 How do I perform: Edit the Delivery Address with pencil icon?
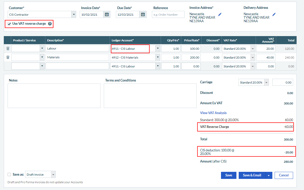(274, 14)
